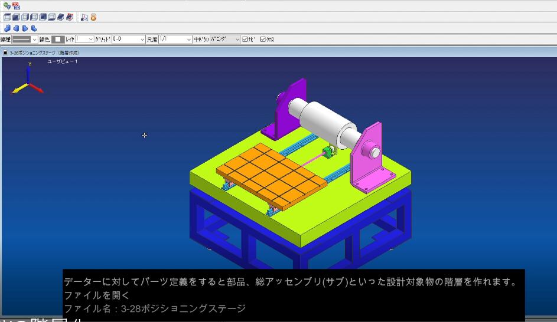Click the orange stacked rings icon
Viewport: 557px width, 322px height.
[93, 17]
